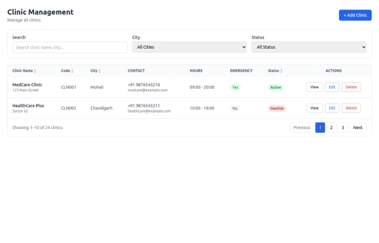Click the HOURS column header
Image resolution: width=379 pixels, height=243 pixels.
[196, 71]
